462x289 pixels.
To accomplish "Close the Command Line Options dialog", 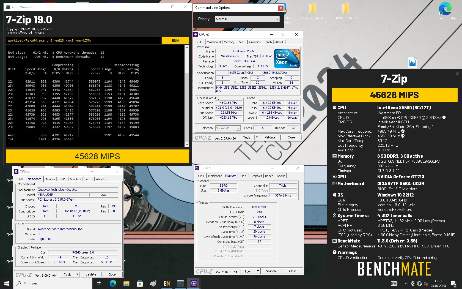I will coord(281,8).
